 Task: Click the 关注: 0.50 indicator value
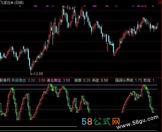click(100, 80)
